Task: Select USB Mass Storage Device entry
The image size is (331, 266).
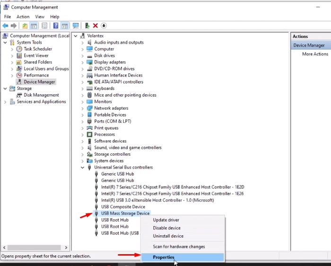Action: tap(125, 213)
